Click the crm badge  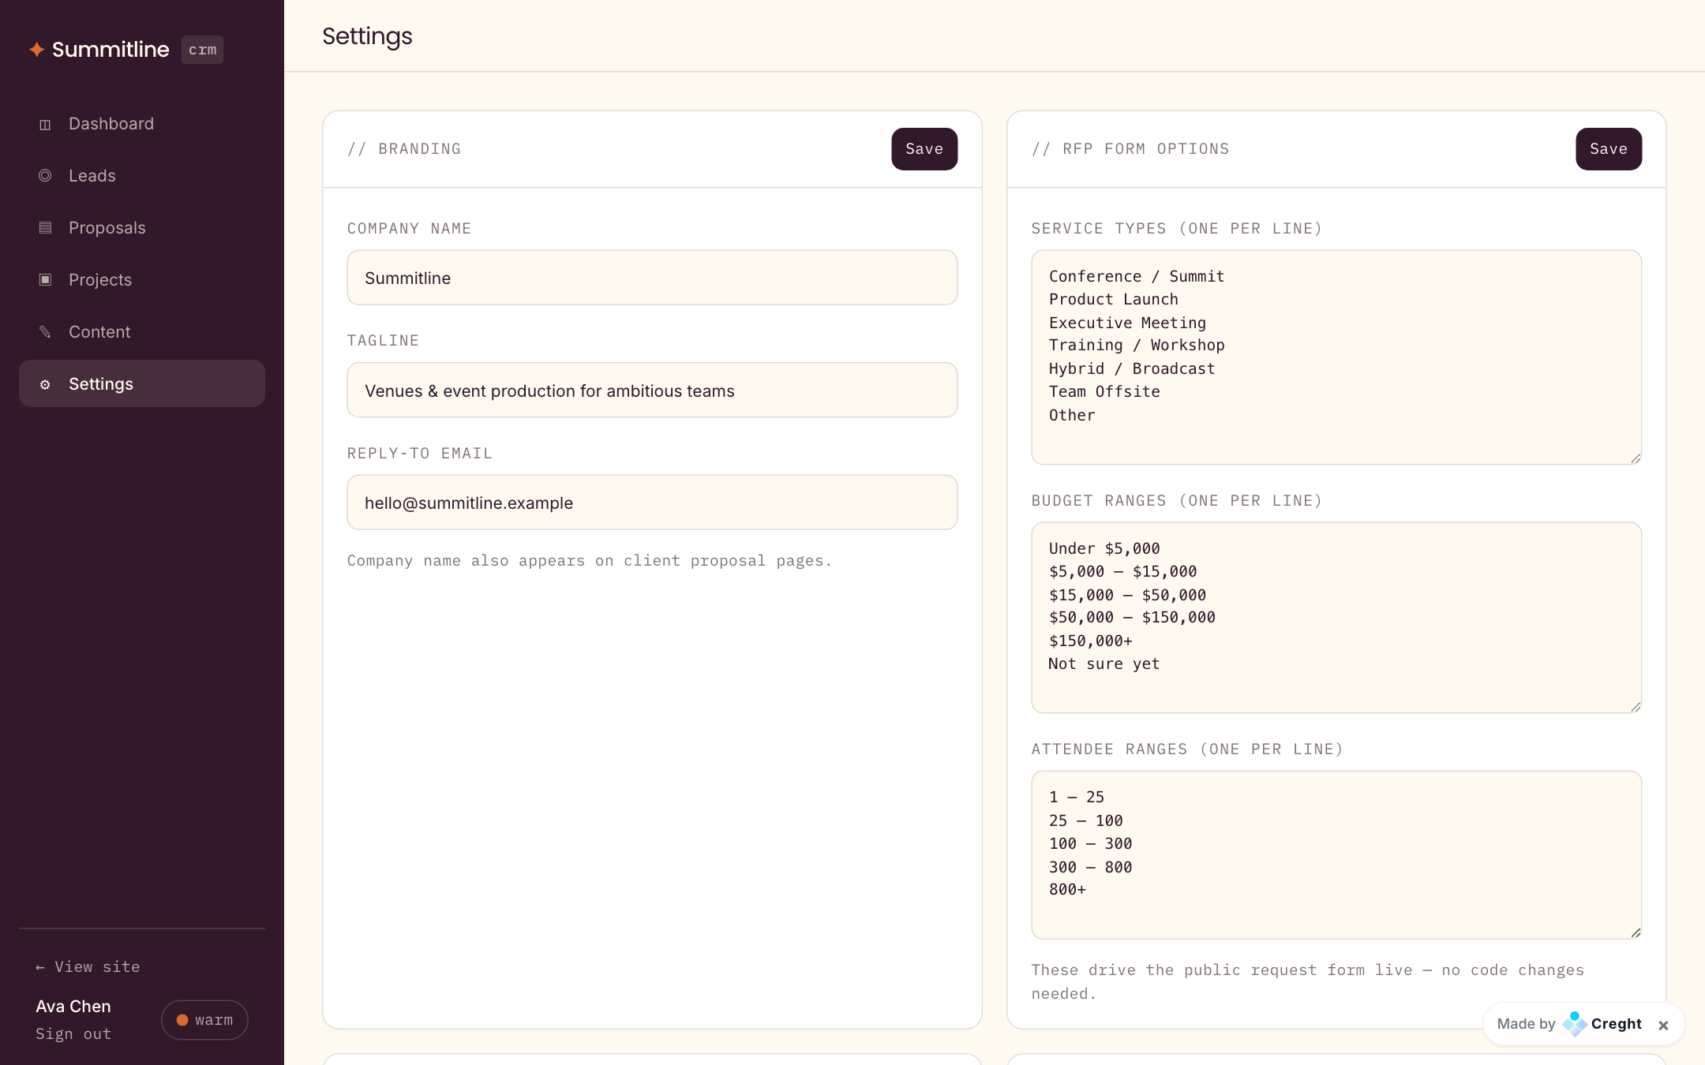[202, 50]
